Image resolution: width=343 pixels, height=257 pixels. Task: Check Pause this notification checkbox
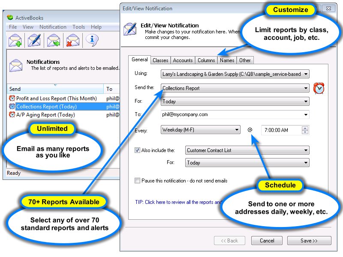(137, 181)
